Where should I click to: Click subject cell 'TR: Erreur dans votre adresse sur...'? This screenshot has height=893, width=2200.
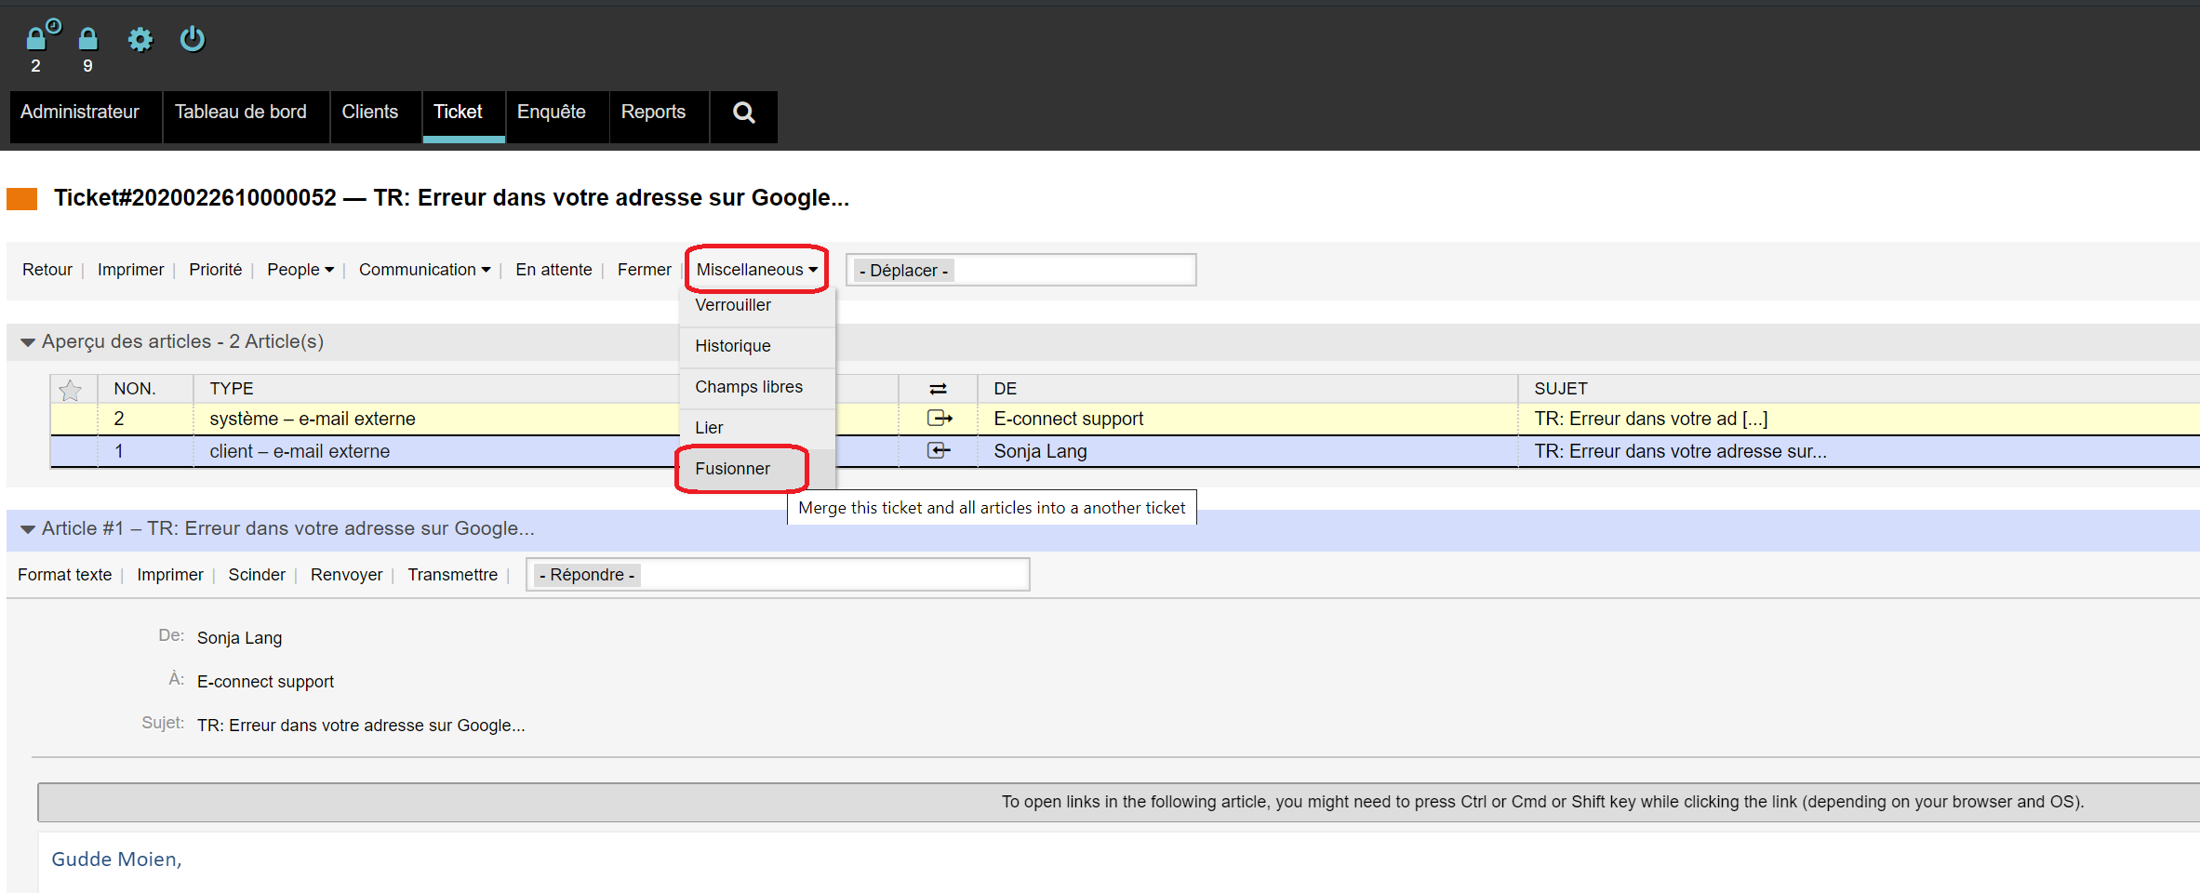pos(1680,452)
